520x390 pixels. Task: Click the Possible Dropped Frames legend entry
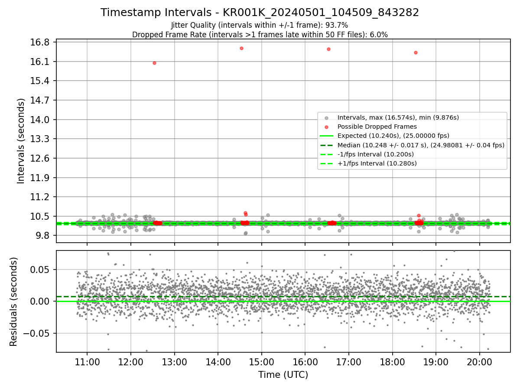click(377, 127)
